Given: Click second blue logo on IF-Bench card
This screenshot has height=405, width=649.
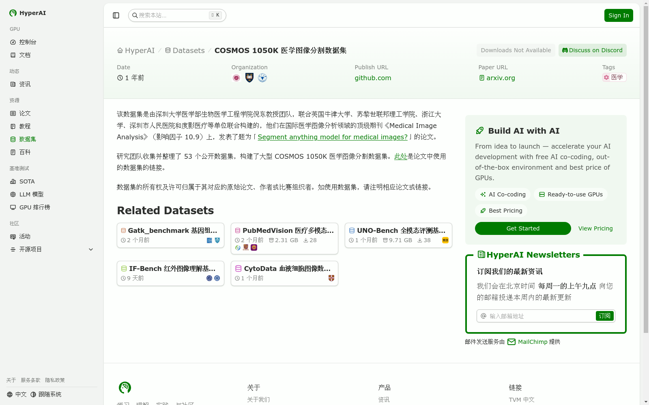Looking at the screenshot, I should point(217,278).
